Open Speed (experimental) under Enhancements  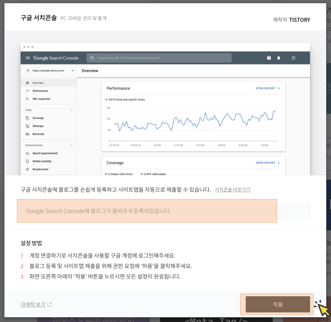pos(45,153)
